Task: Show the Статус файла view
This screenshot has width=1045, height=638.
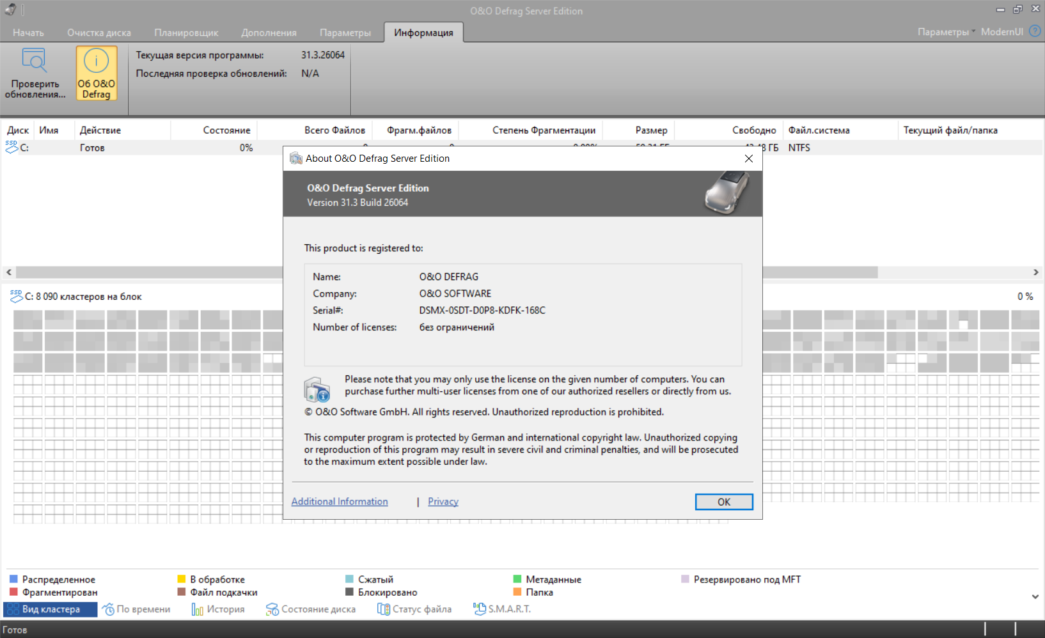Action: [414, 609]
